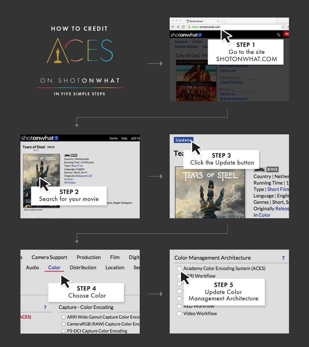The image size is (309, 347).
Task: Click the shotonwhat logo above Tears of Steel
Action: coord(40,138)
